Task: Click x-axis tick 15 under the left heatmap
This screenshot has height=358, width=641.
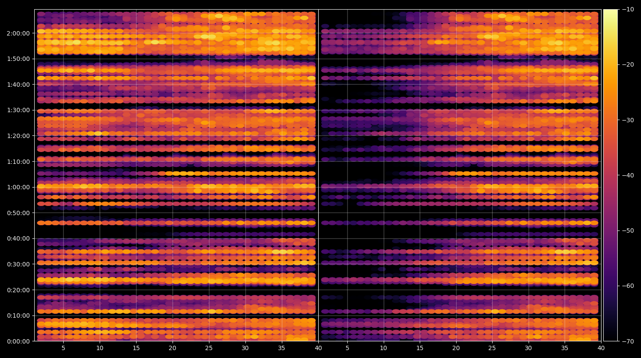Action: tap(136, 348)
